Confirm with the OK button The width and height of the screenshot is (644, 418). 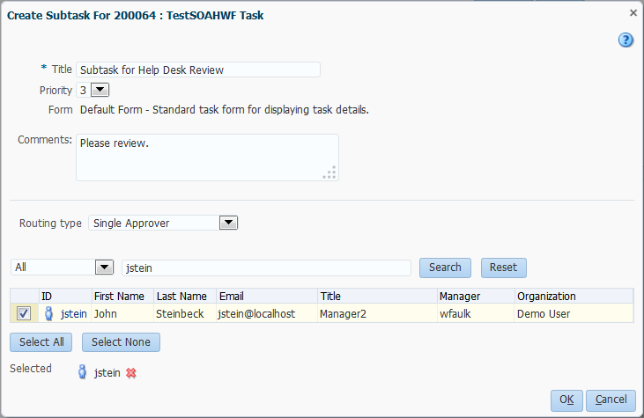click(x=566, y=400)
